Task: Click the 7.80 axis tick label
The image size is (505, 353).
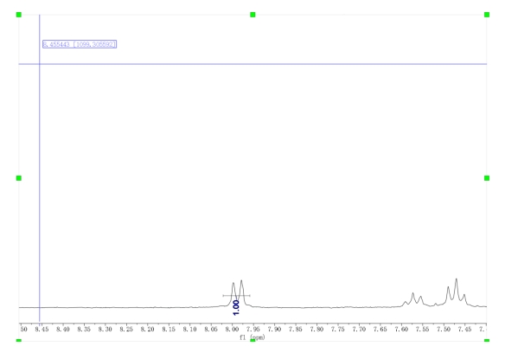Action: click(316, 329)
